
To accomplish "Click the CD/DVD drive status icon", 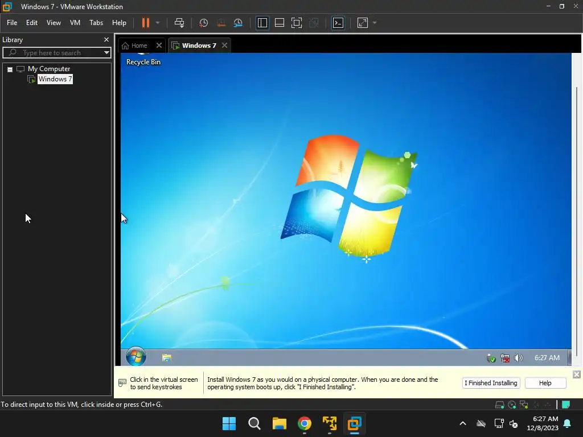I will 512,405.
